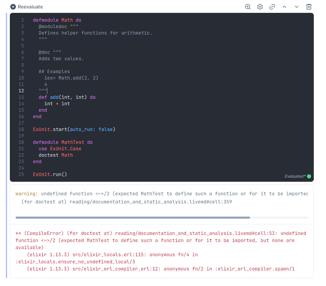Click code line 1 'defmodule Math do'
326x286 pixels.
click(57, 20)
